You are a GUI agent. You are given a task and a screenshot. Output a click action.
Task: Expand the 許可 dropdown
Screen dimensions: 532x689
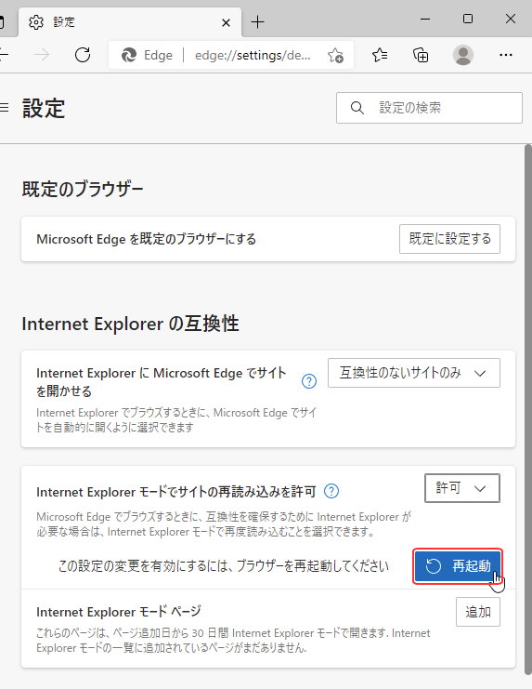(461, 488)
